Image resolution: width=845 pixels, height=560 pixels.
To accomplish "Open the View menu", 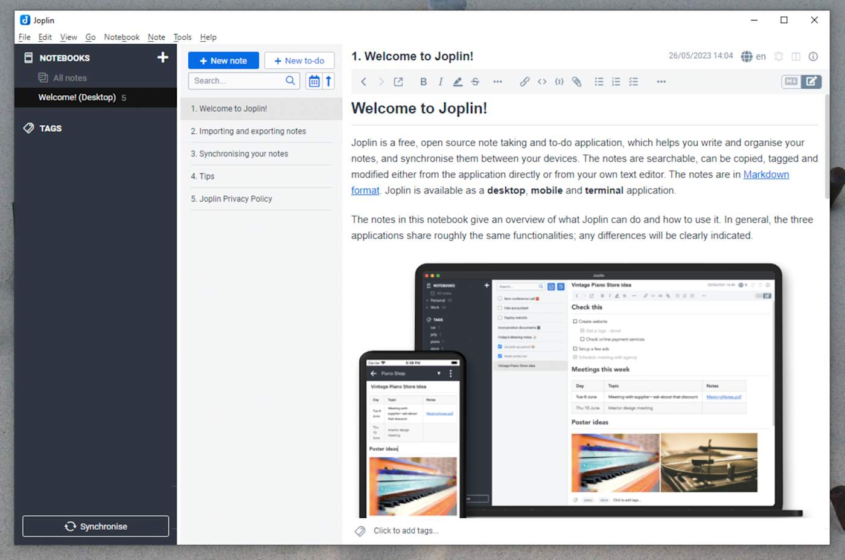I will [68, 37].
